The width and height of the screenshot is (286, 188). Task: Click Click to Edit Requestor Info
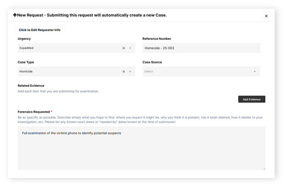click(39, 30)
